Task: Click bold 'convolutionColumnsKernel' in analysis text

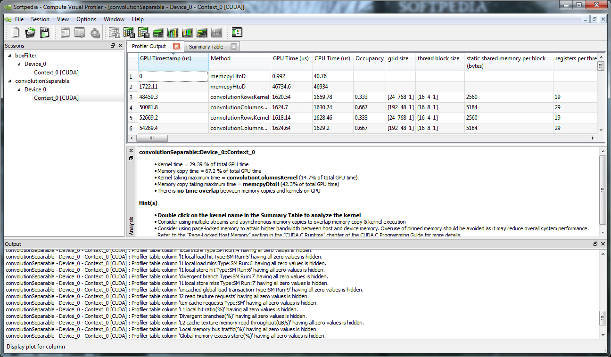Action: [262, 178]
